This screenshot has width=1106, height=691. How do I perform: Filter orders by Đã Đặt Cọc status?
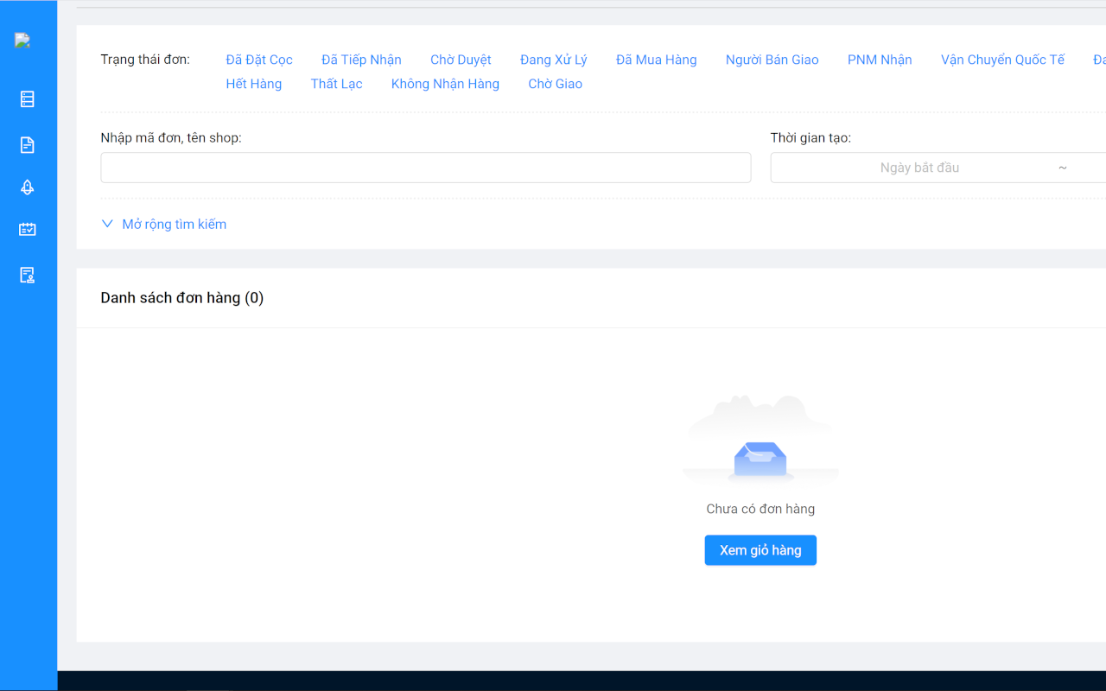point(259,60)
